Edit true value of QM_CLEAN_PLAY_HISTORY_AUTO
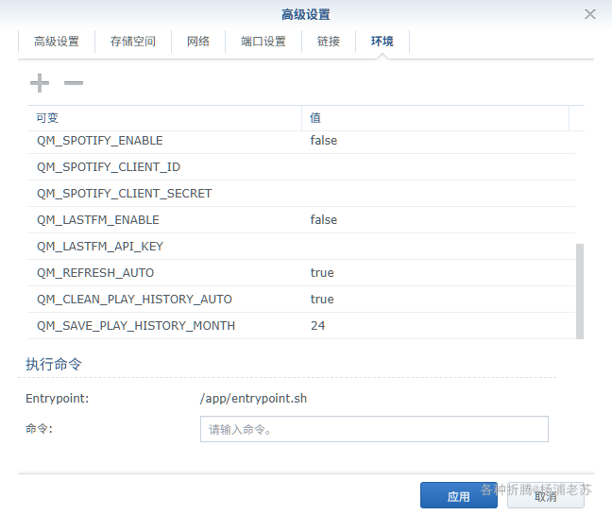Viewport: 612px width, 515px height. (x=322, y=300)
